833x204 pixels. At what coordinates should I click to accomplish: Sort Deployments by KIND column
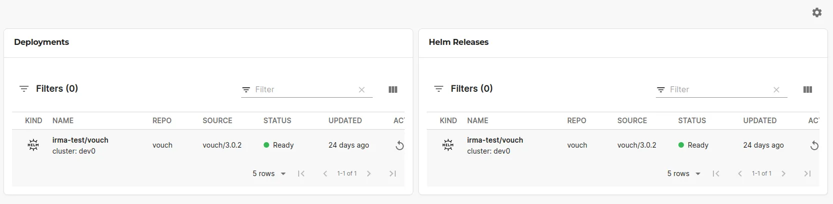(34, 121)
